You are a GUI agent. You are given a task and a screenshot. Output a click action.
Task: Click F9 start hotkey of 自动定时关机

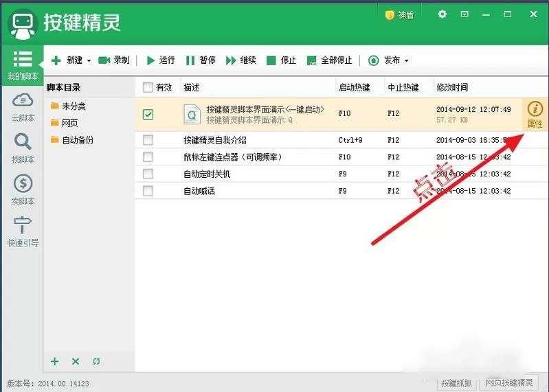point(342,174)
